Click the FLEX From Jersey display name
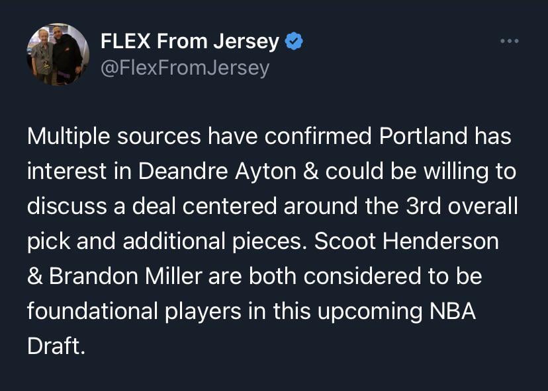 click(190, 42)
